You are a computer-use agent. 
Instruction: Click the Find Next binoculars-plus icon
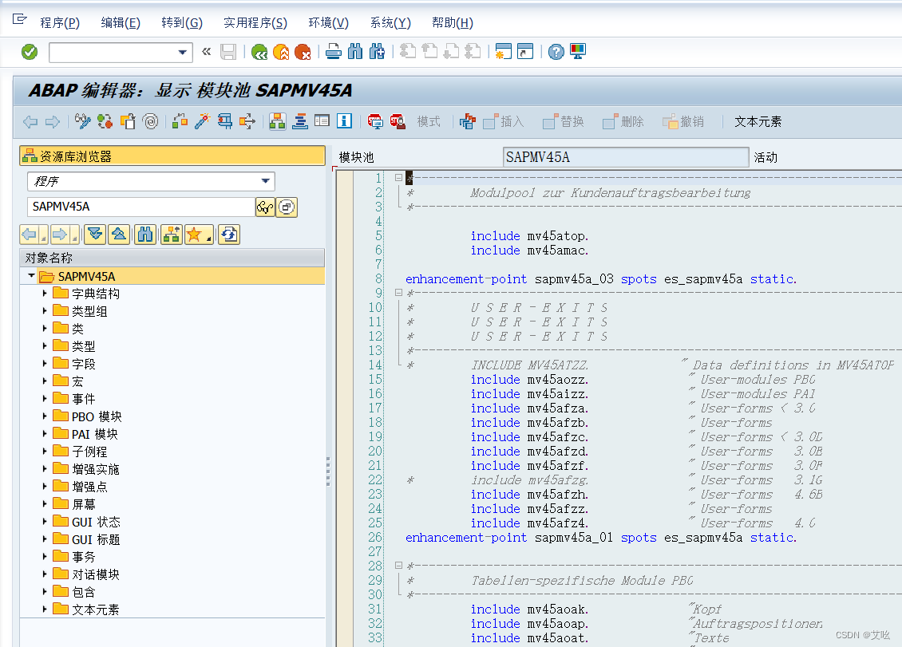[377, 52]
